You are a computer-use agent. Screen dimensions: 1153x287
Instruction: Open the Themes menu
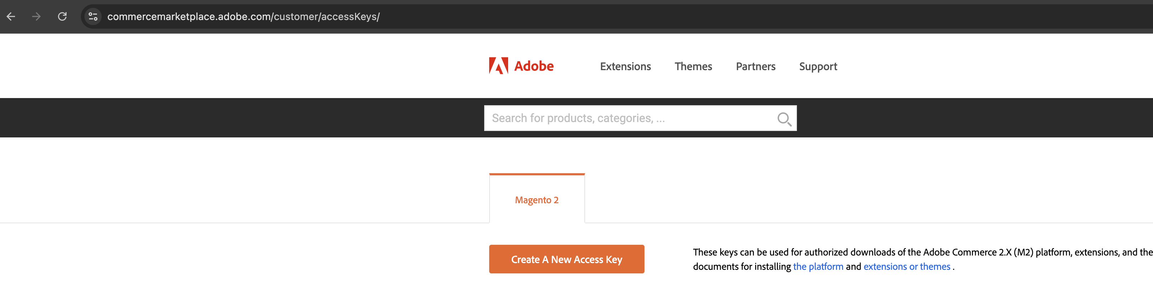pos(693,66)
